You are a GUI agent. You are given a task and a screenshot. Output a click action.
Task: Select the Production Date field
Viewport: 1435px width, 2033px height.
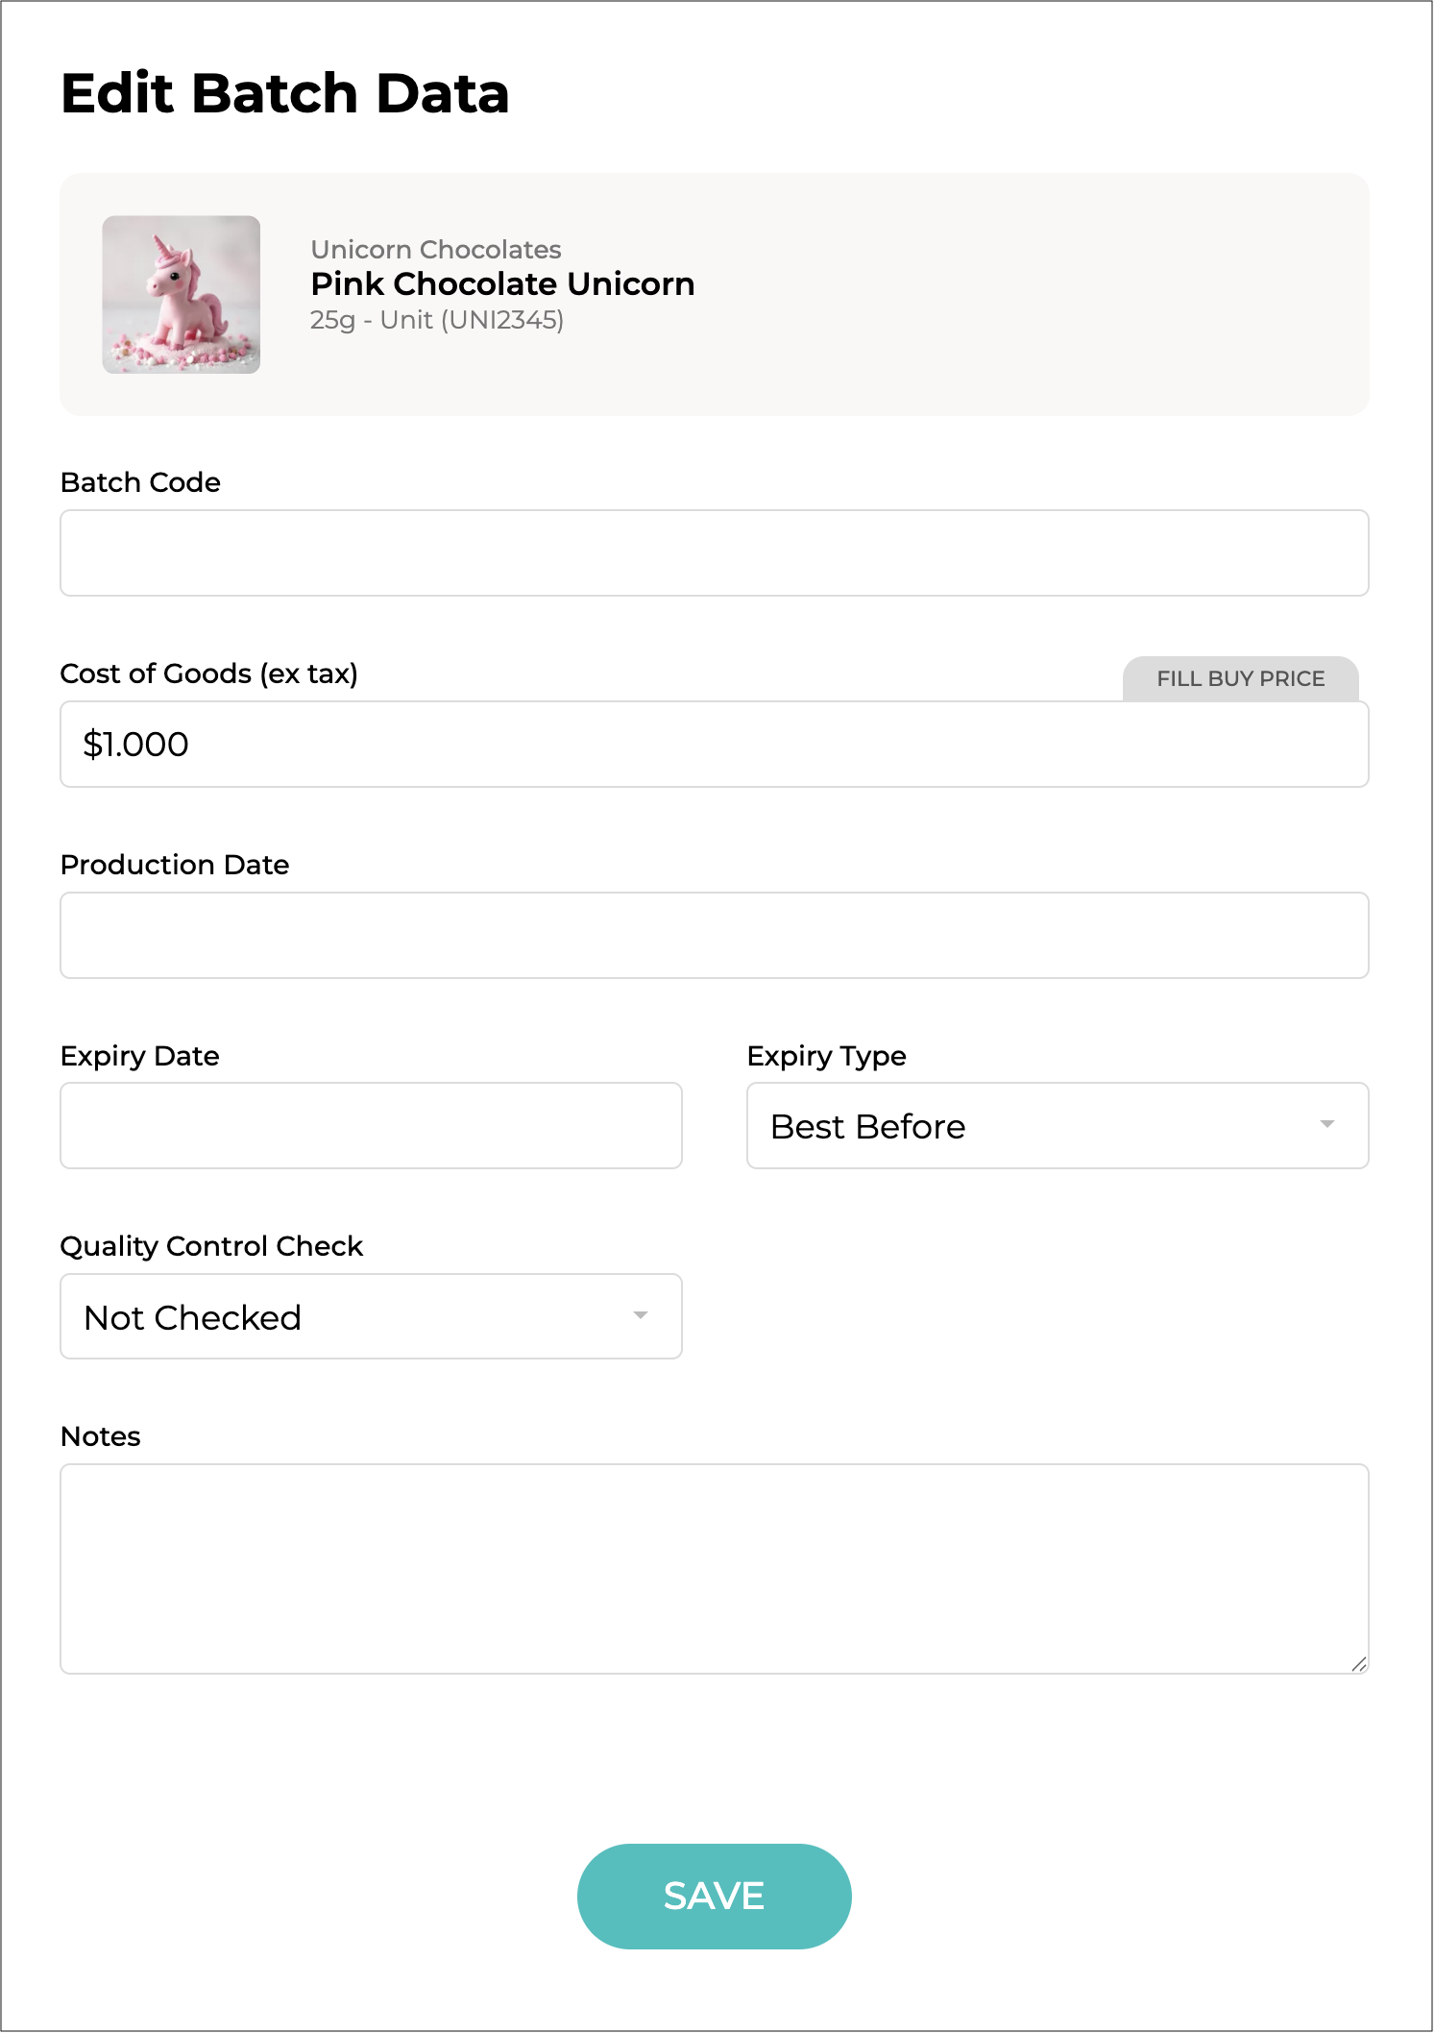(714, 936)
